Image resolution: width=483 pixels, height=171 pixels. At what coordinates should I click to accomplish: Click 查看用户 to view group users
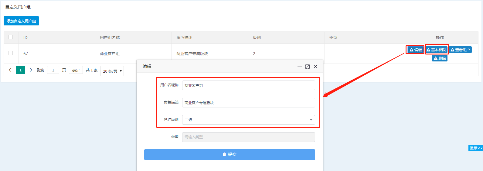click(x=460, y=50)
